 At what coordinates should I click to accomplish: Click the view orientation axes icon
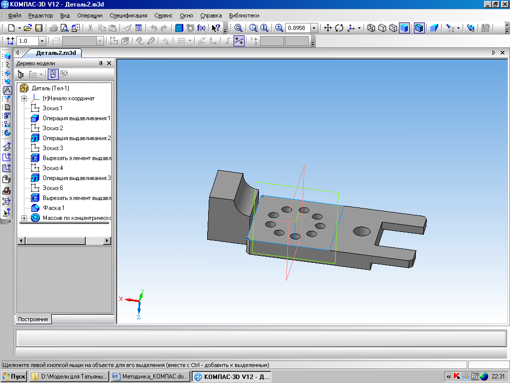[x=351, y=28]
